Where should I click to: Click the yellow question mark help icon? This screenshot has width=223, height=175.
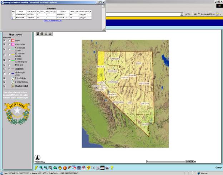[112, 167]
